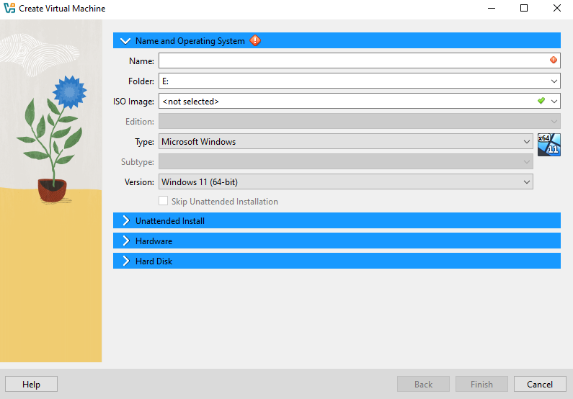Click the red error icon in the Name field
Screen dimensions: 573x399
click(x=554, y=60)
